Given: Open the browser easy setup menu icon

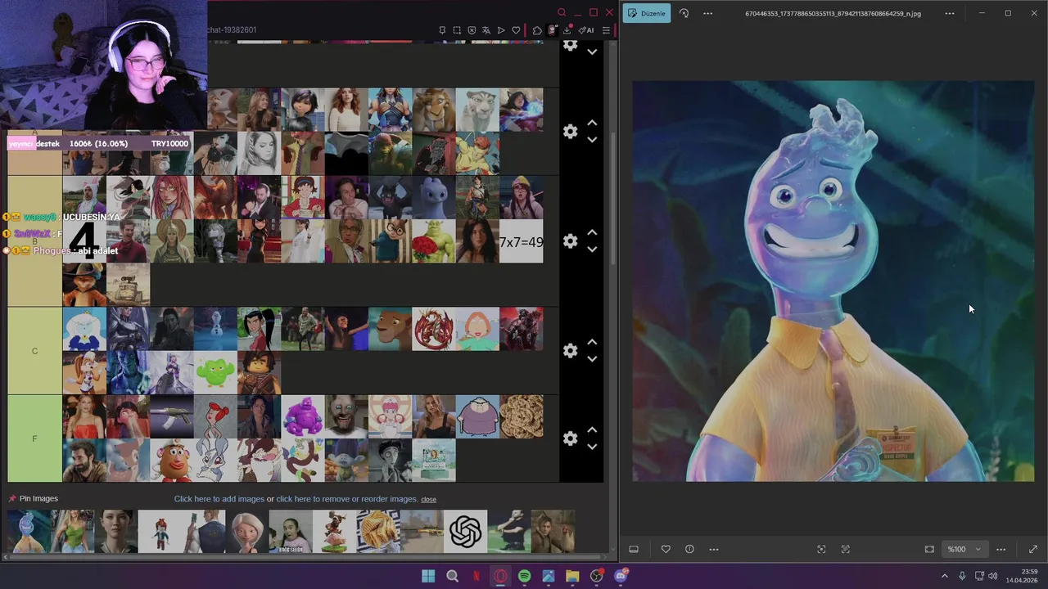Looking at the screenshot, I should click(606, 30).
